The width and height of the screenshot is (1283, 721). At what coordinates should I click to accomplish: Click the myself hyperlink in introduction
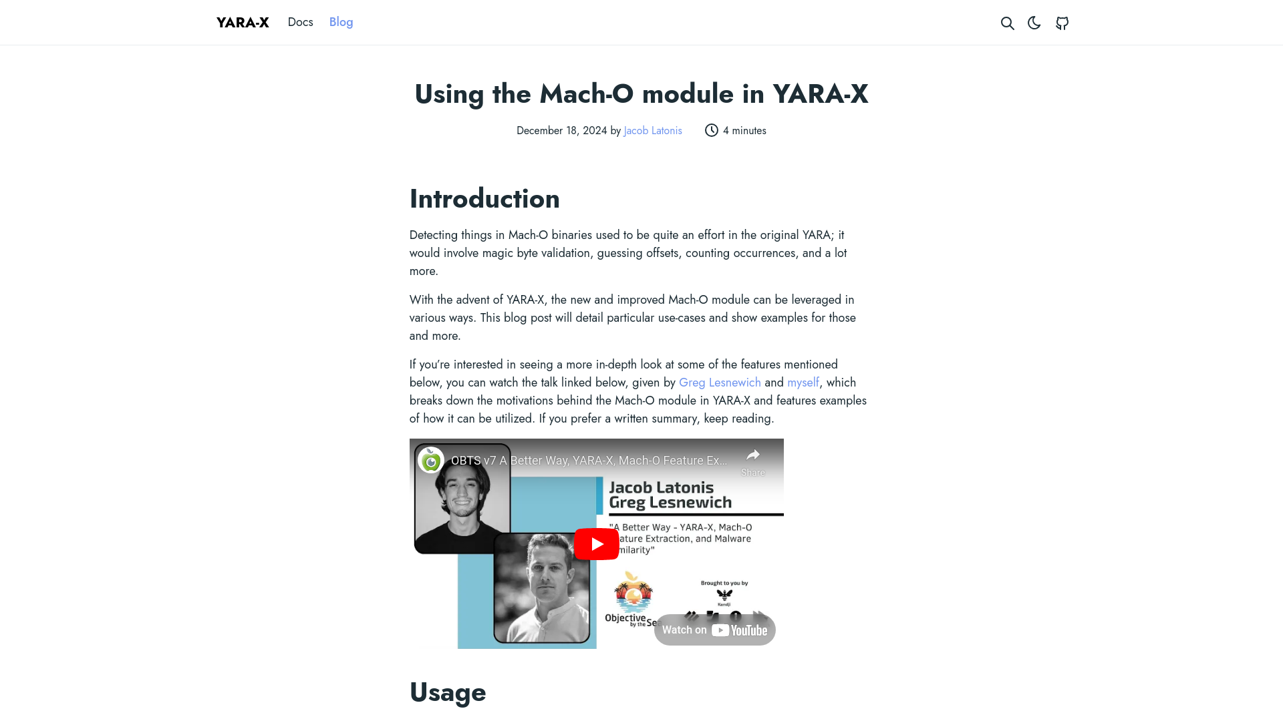point(803,382)
